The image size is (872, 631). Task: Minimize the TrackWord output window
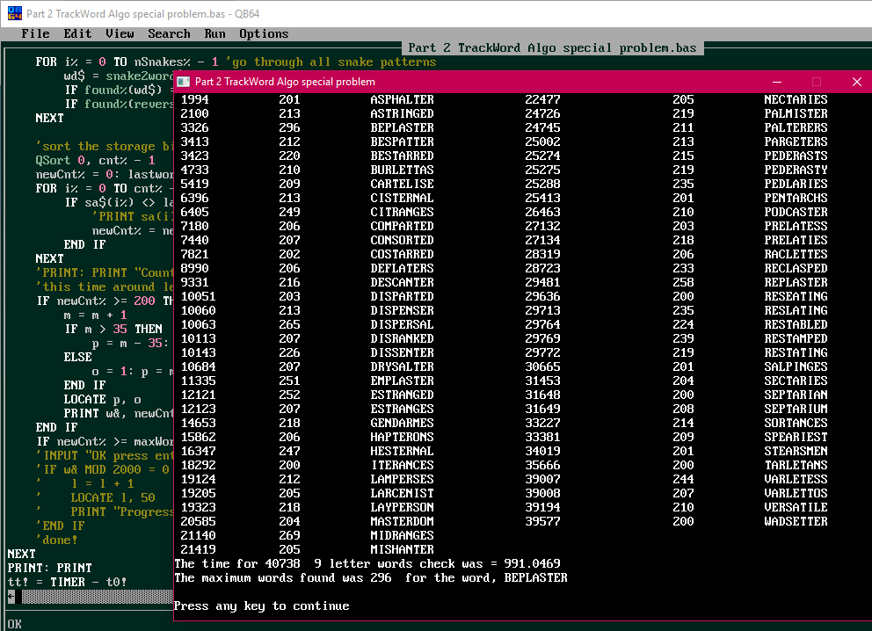pyautogui.click(x=777, y=82)
